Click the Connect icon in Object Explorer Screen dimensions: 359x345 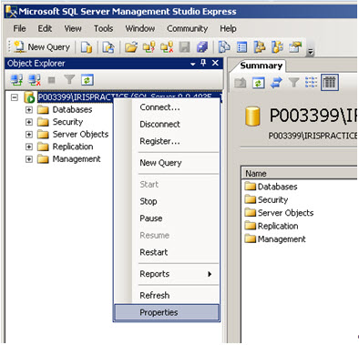(16, 80)
